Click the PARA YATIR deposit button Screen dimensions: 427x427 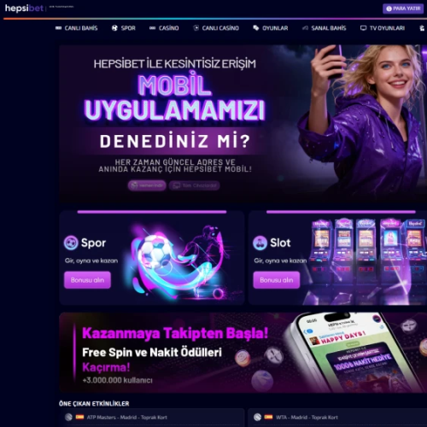403,9
